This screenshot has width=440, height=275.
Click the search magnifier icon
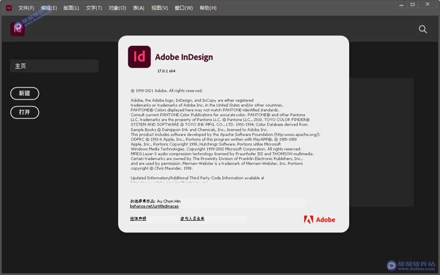[423, 29]
